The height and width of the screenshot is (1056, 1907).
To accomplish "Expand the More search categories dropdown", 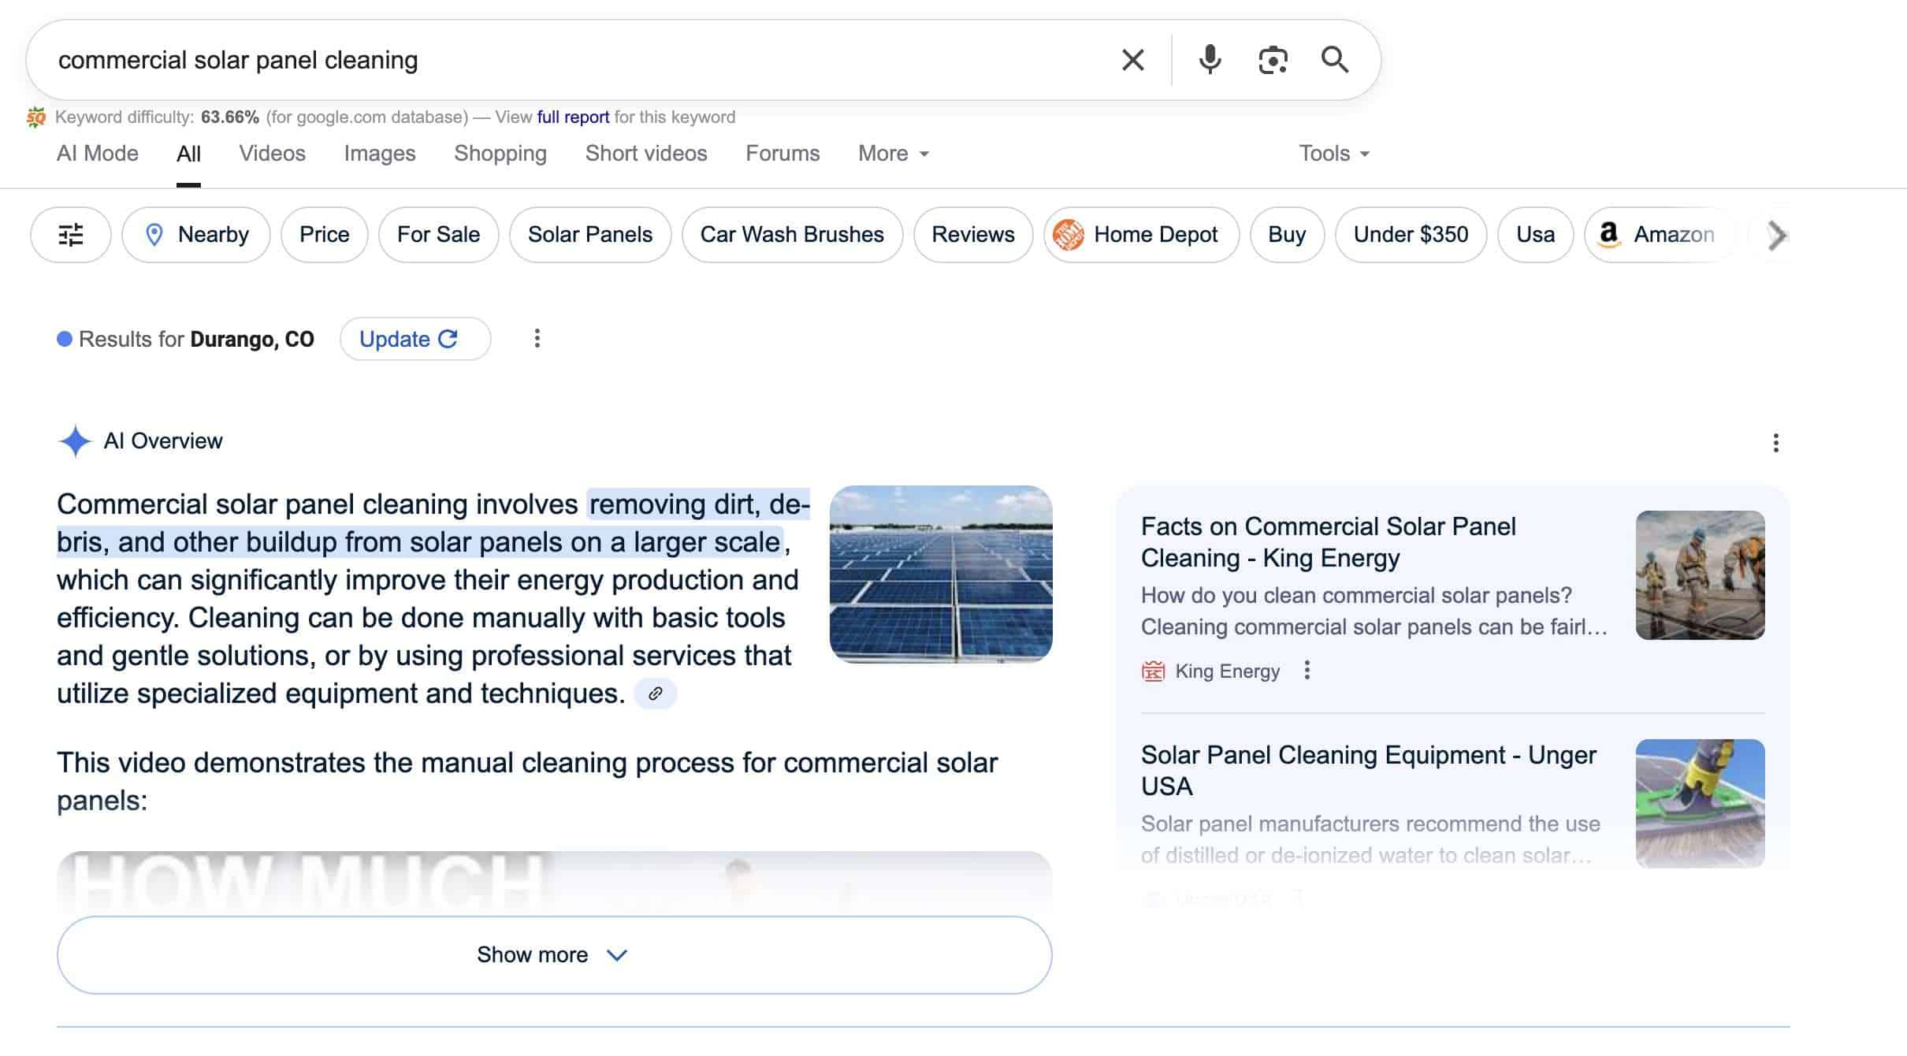I will (894, 154).
